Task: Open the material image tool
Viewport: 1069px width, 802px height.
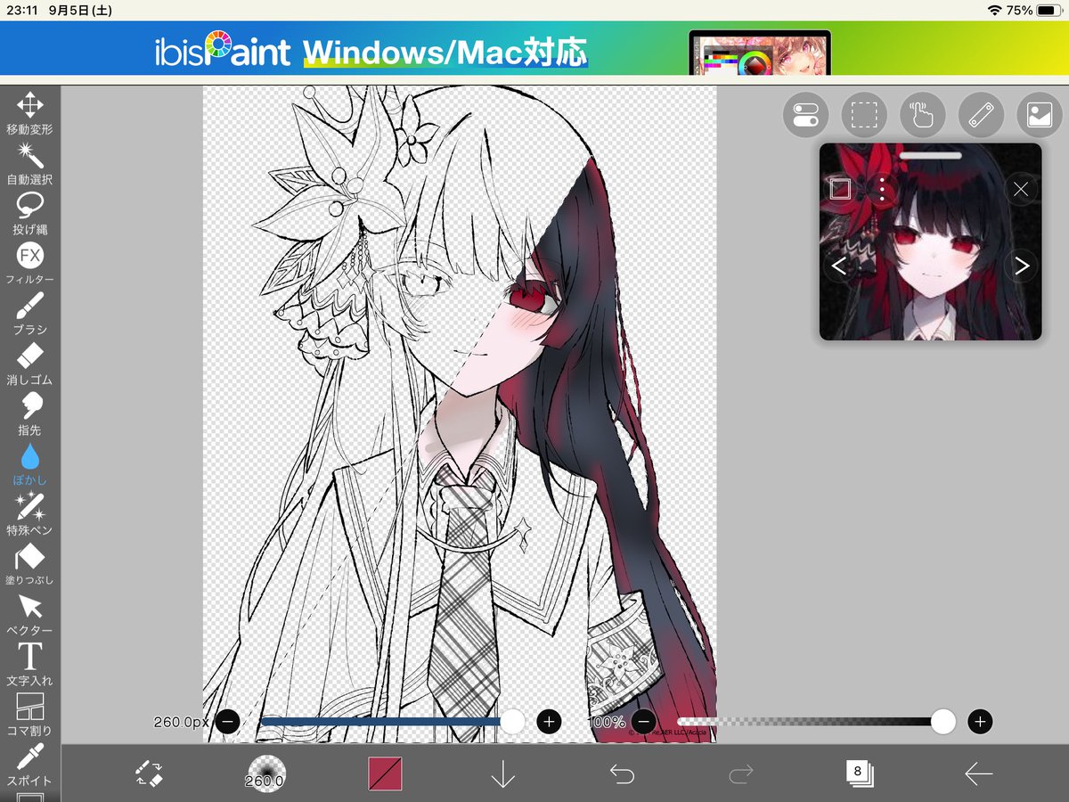Action: 1040,115
